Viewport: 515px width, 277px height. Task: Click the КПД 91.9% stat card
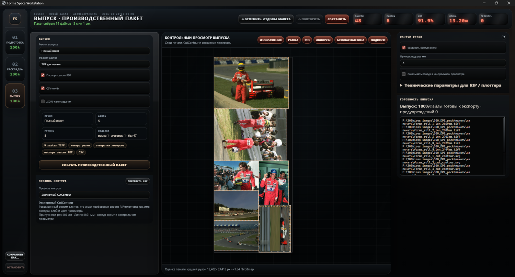(430, 19)
